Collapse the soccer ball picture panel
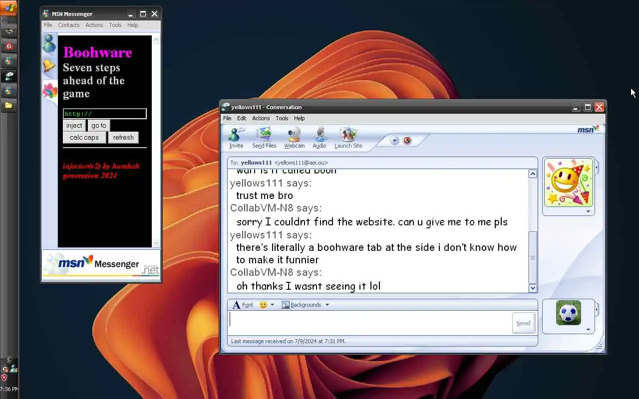 pos(597,310)
